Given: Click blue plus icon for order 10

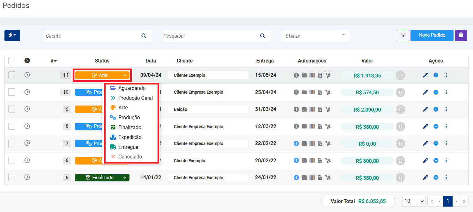Looking at the screenshot, I should tap(436, 92).
